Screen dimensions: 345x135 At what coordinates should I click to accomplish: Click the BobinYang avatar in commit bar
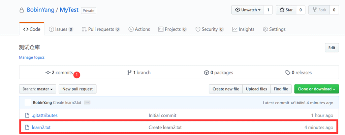(x=28, y=103)
